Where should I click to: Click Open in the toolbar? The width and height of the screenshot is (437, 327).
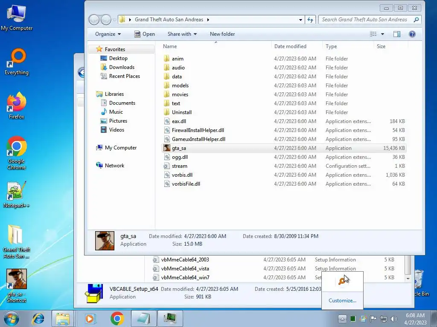point(145,34)
